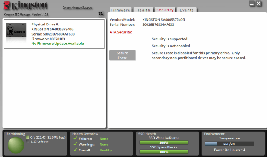Select the Security tab

click(x=165, y=10)
